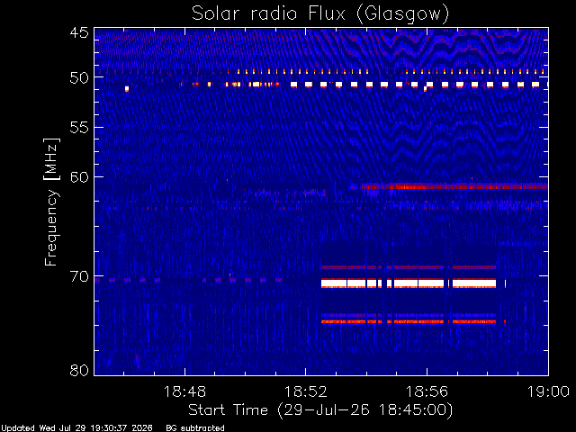Image resolution: width=576 pixels, height=432 pixels.
Task: Click the Solar radio Flux (Glasgow) title
Action: (x=320, y=13)
